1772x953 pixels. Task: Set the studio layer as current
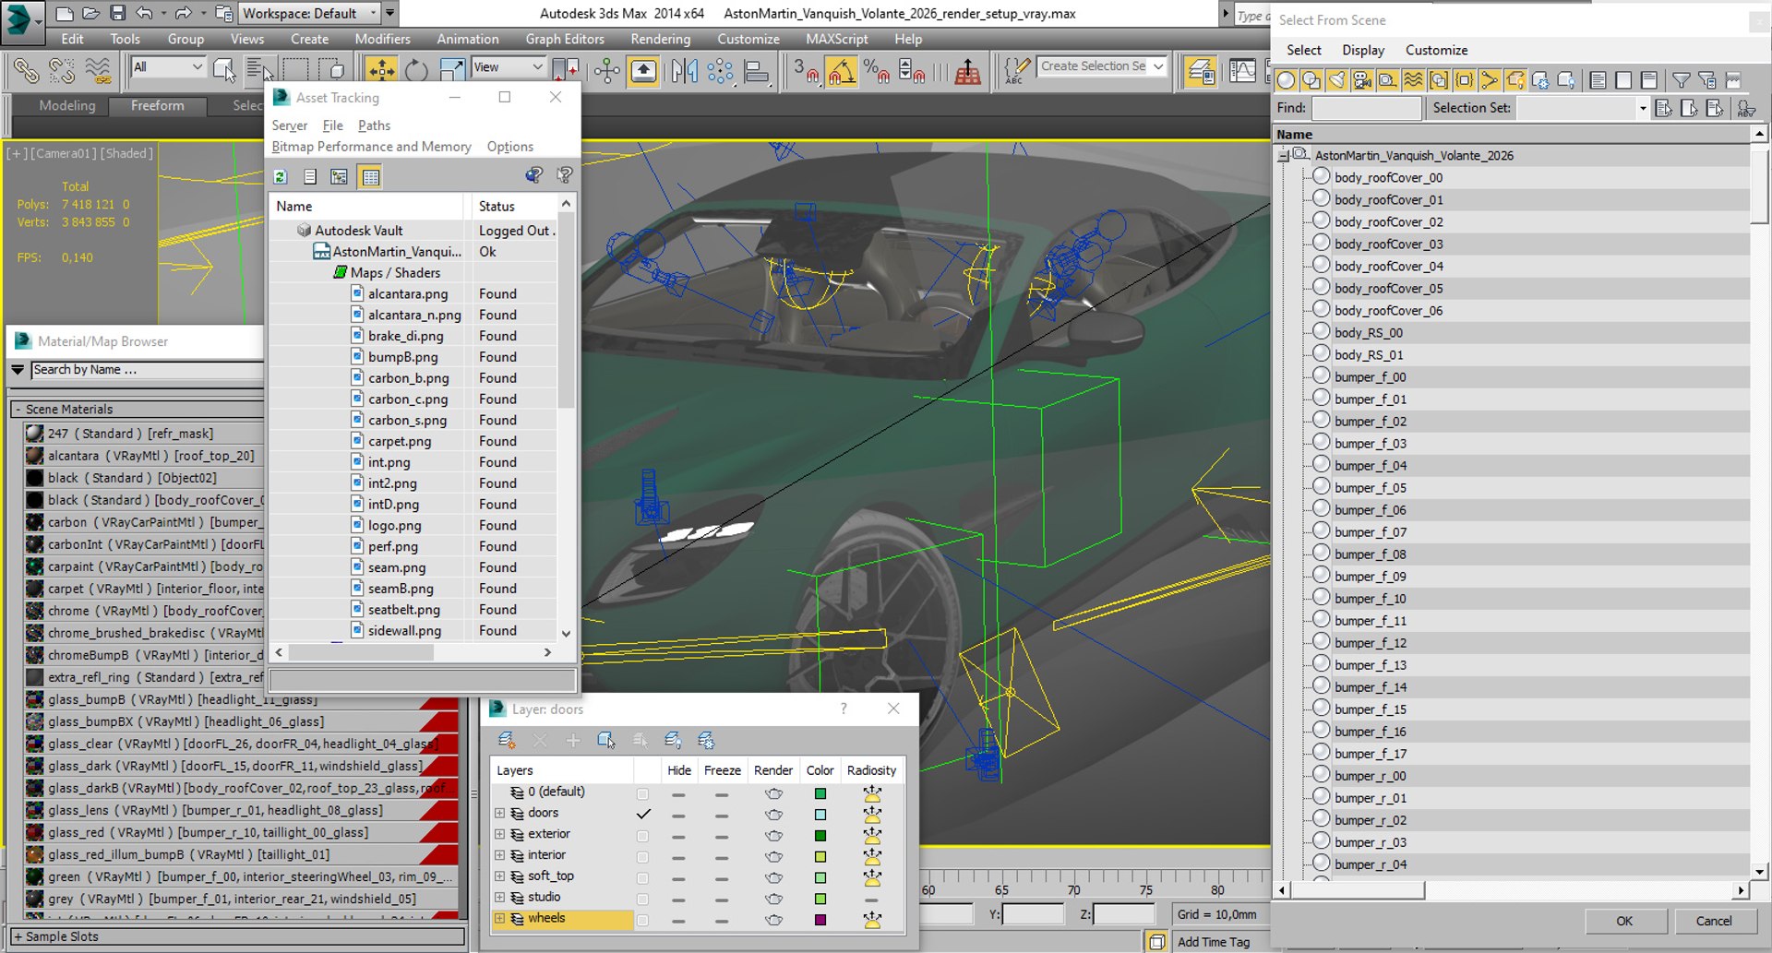coord(643,899)
